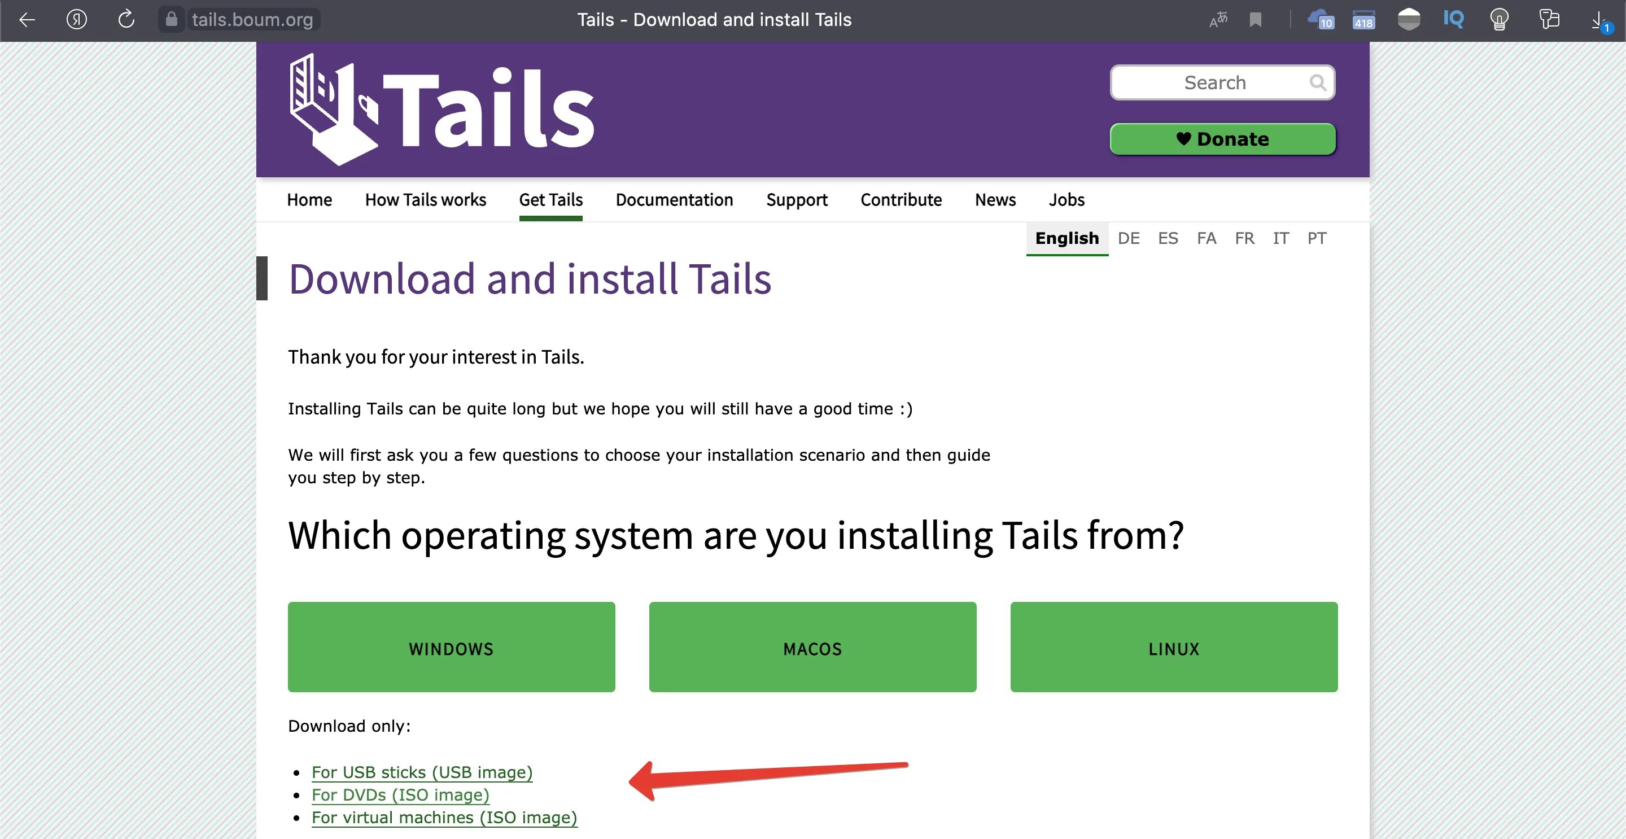Click the browser back arrow
This screenshot has height=839, width=1626.
(27, 20)
